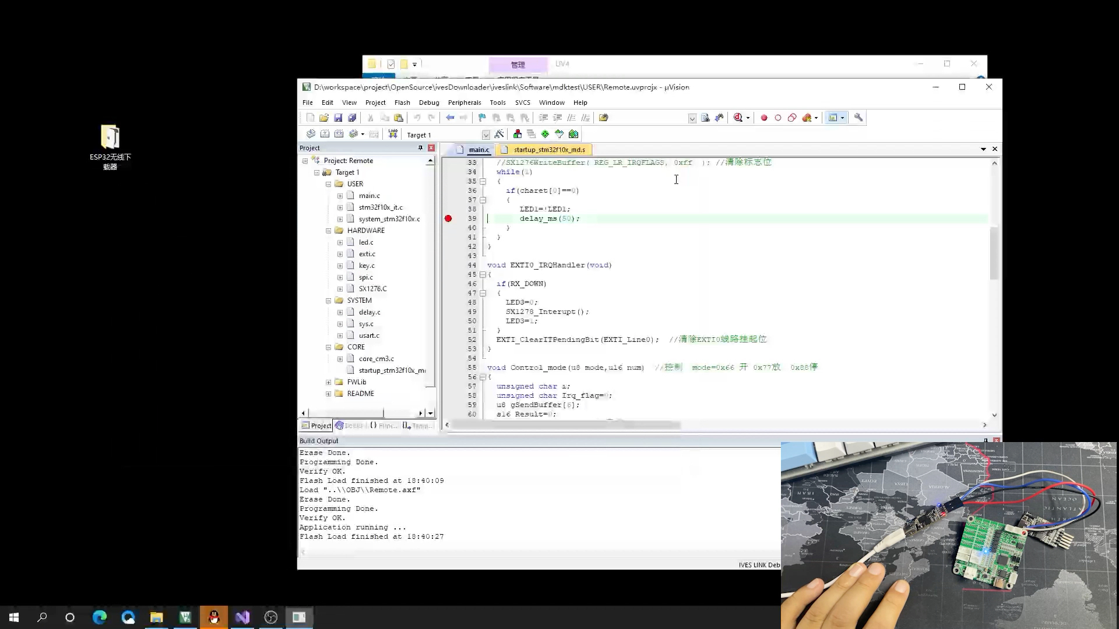Click the Open file folder icon
The width and height of the screenshot is (1119, 629).
tap(324, 118)
